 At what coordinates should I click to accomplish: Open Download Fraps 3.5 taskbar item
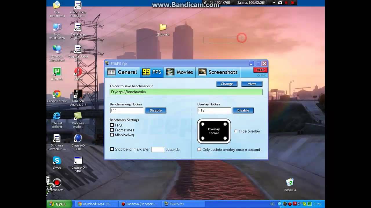[x=97, y=204]
